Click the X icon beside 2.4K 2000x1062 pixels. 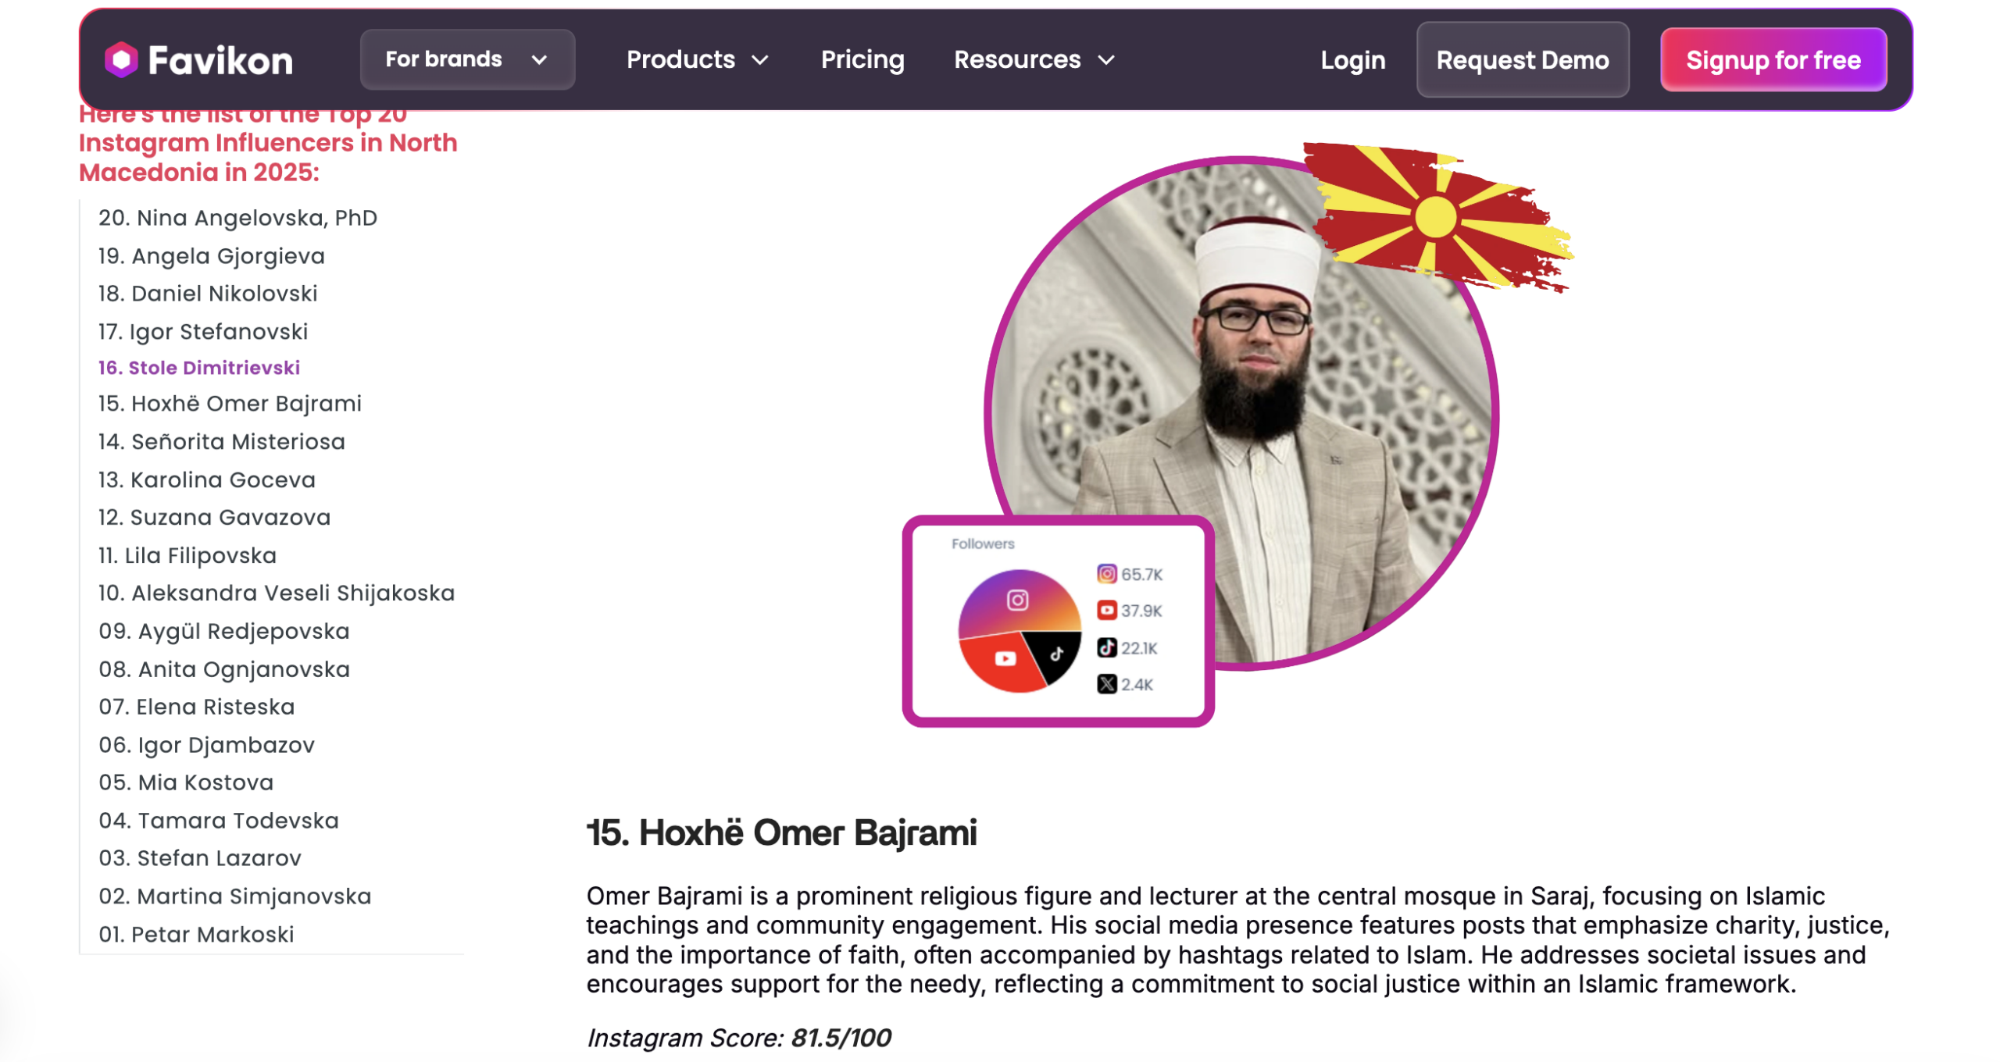pos(1105,683)
